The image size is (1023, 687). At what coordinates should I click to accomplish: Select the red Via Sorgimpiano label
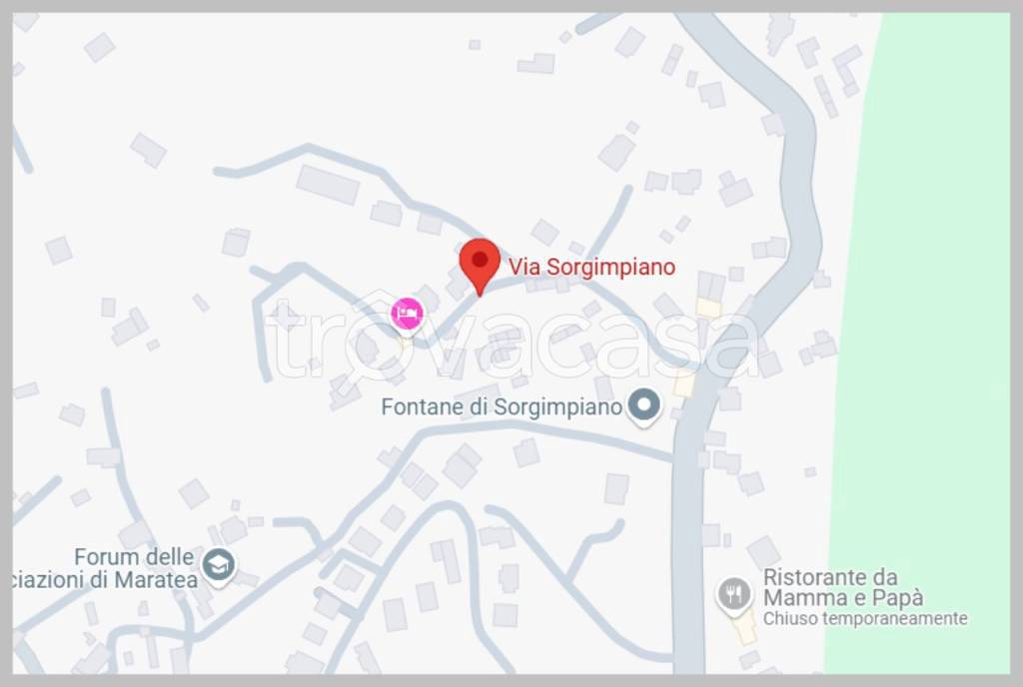tap(591, 268)
